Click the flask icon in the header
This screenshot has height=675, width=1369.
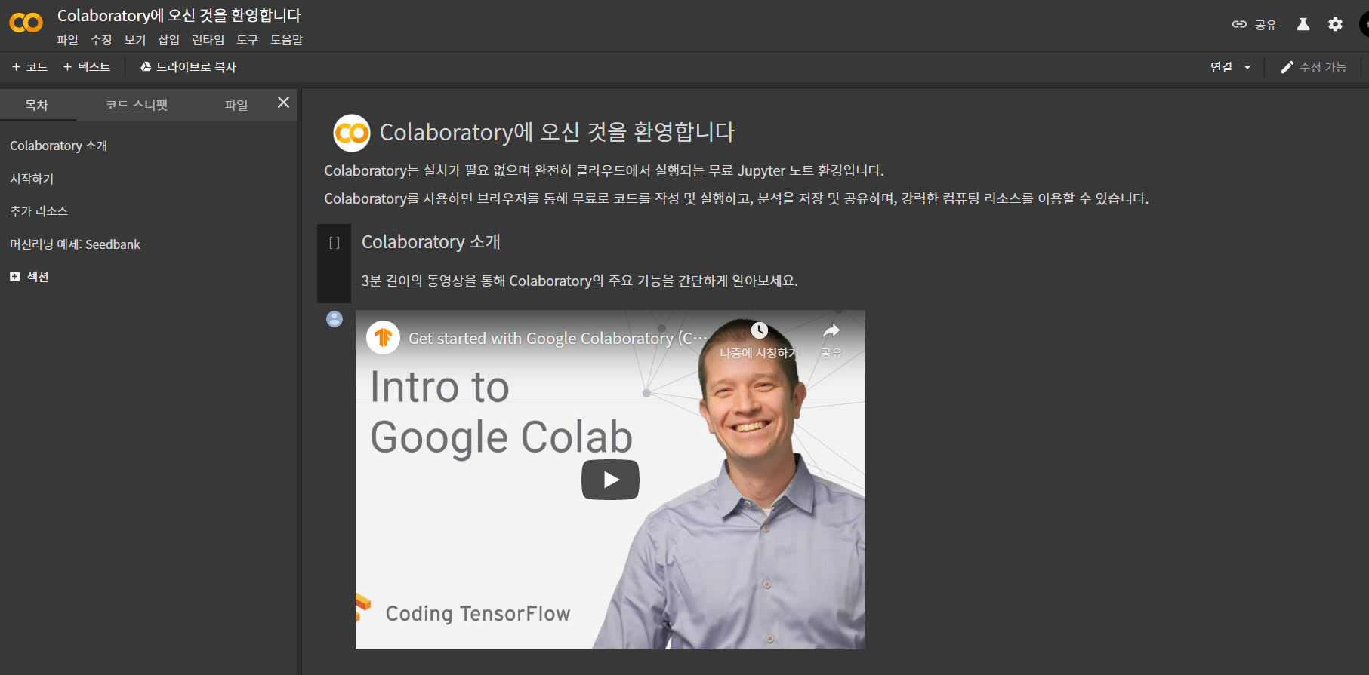tap(1303, 25)
